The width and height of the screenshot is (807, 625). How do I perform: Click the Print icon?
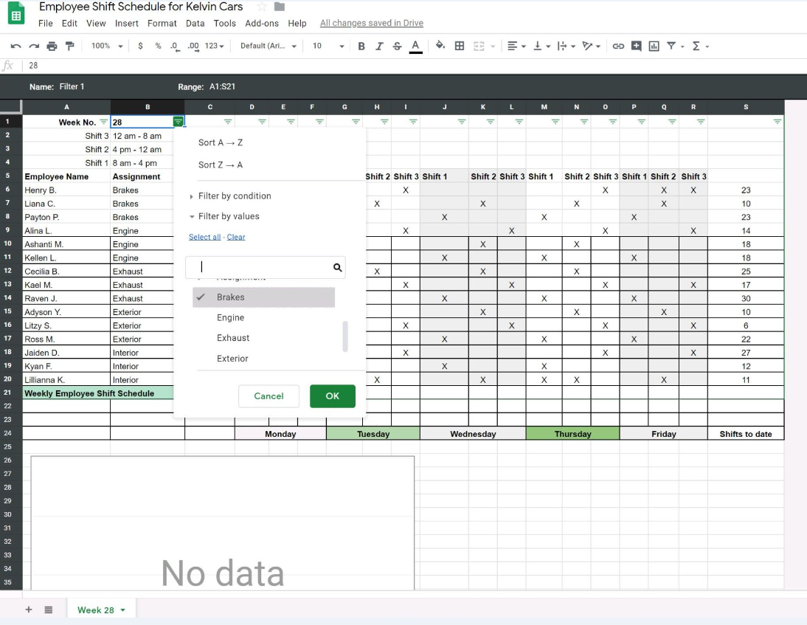[x=52, y=46]
